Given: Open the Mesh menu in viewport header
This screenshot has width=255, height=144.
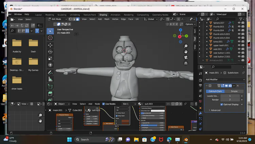Looking at the screenshot, I should click(x=107, y=19).
